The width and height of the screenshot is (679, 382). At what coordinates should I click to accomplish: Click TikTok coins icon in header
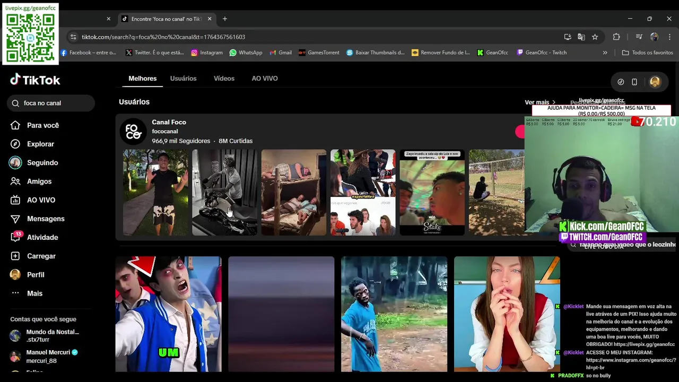[x=621, y=82]
